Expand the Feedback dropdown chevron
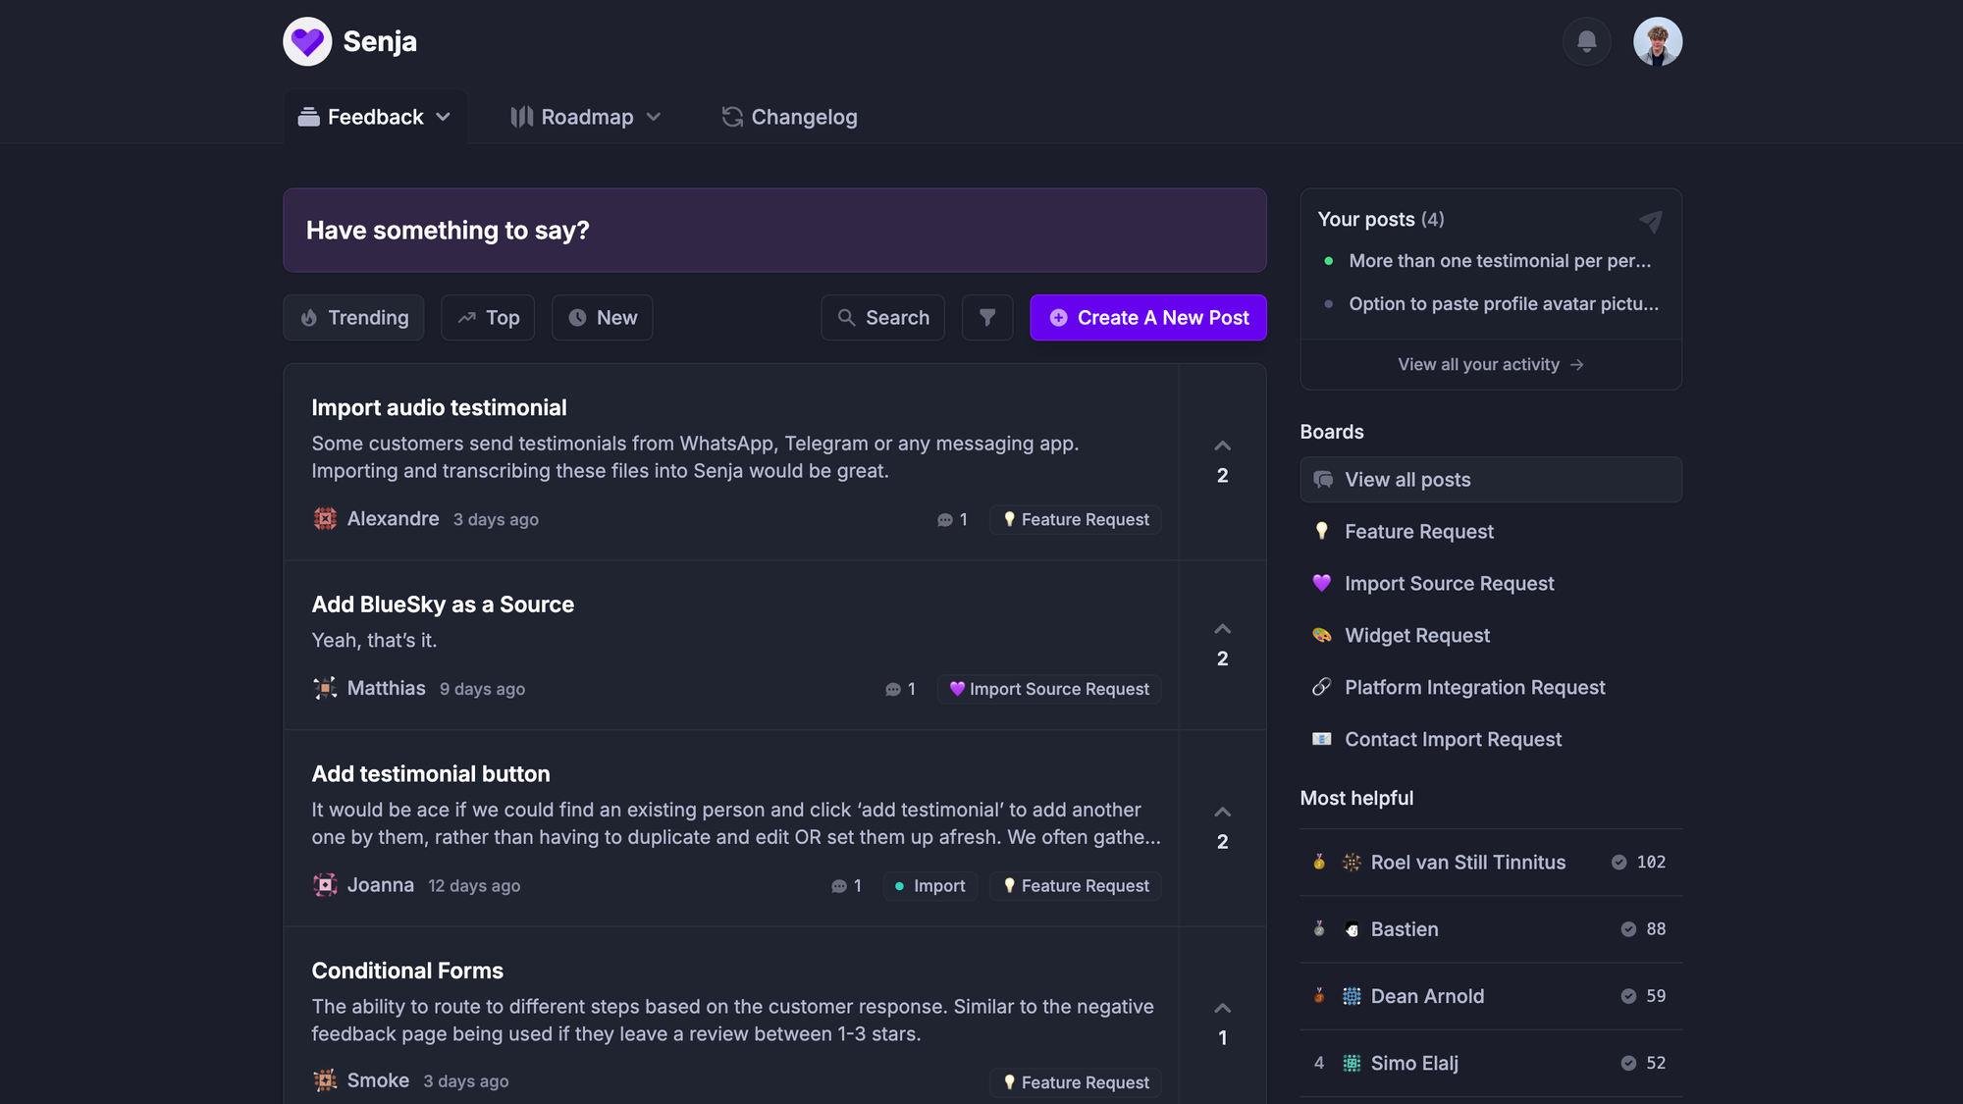Screen dimensions: 1963x1104 [x=444, y=117]
